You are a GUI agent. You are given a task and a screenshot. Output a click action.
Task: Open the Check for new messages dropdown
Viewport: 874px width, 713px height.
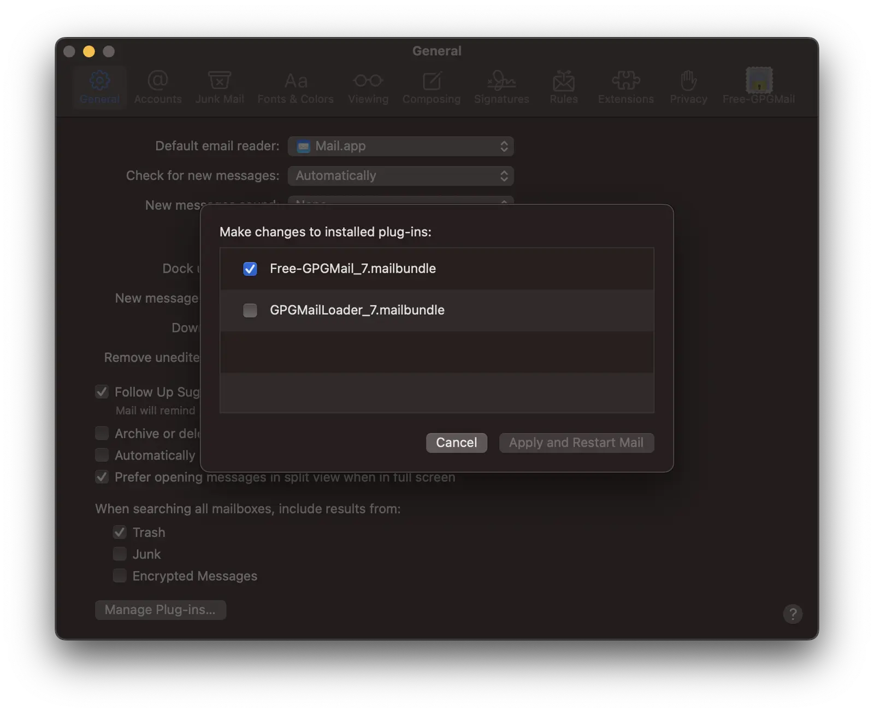point(400,175)
